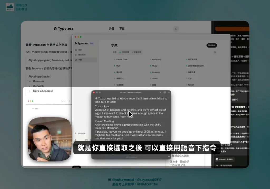Enable the 手動新增 dictionary filter
The image size is (270, 189).
pos(137,52)
